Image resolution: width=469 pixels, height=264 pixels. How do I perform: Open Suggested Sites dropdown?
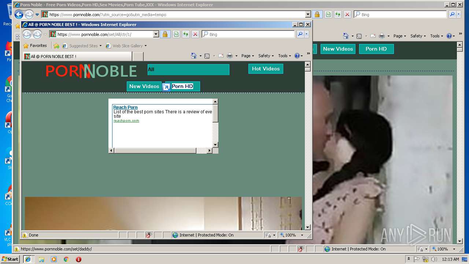tap(100, 46)
